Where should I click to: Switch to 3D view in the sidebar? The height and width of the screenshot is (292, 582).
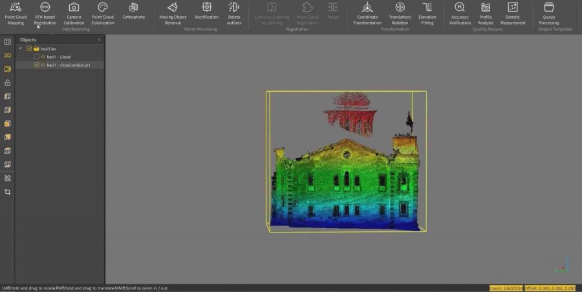click(x=7, y=56)
